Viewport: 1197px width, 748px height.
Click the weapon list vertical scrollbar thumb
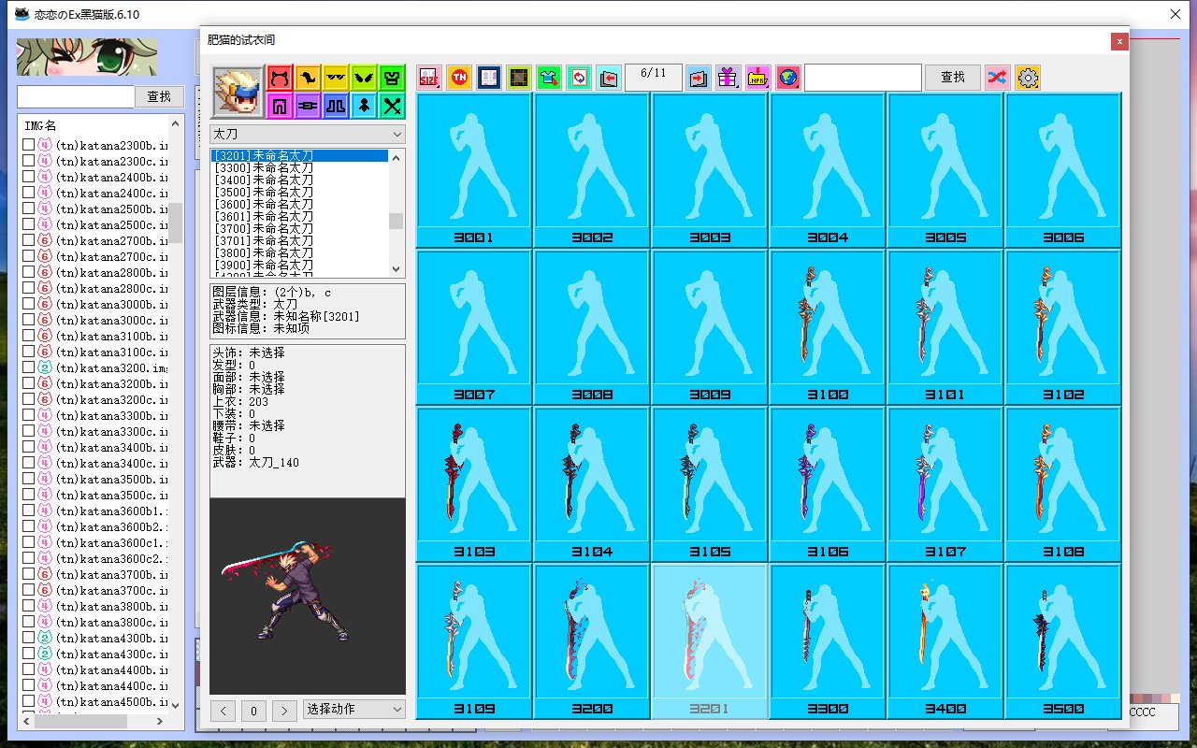(x=397, y=221)
